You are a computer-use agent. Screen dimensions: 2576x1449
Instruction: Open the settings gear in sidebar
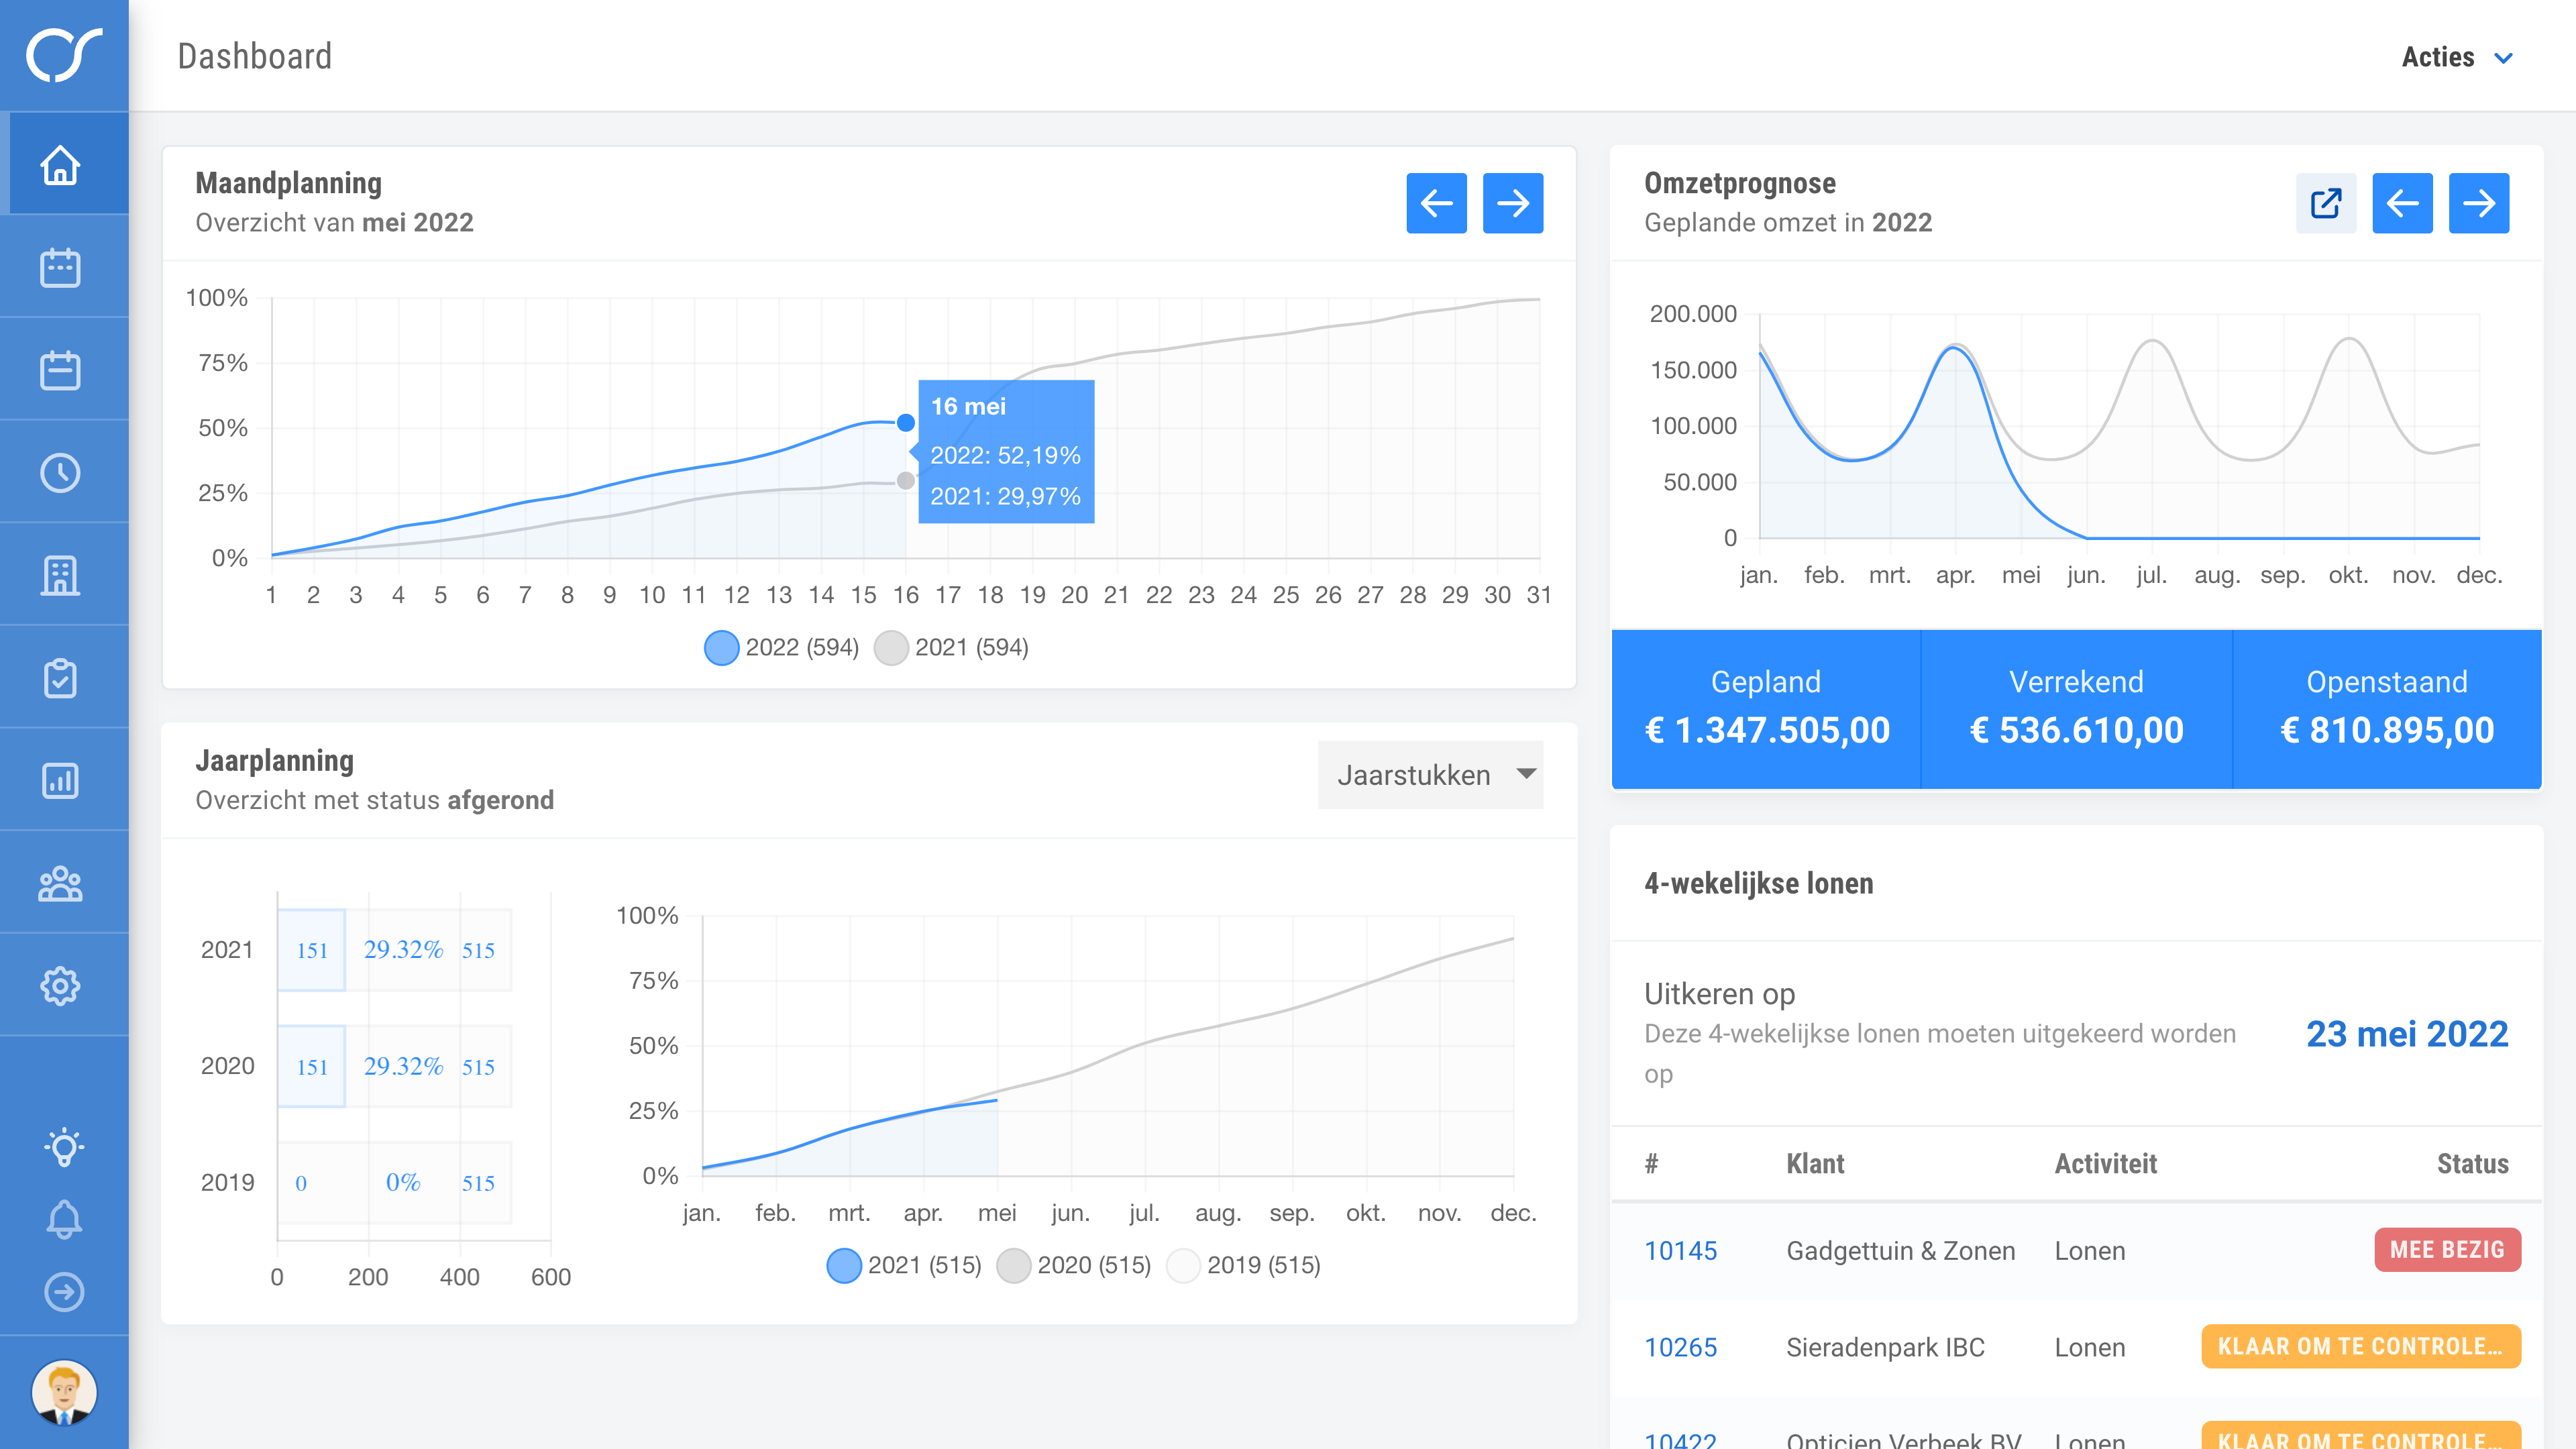click(x=61, y=986)
